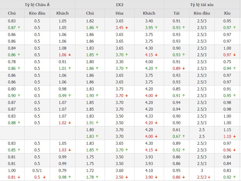Viewport: 241px width, 181px height.
Task: Select the green up arrow beside 1.78
Action: pos(97,177)
